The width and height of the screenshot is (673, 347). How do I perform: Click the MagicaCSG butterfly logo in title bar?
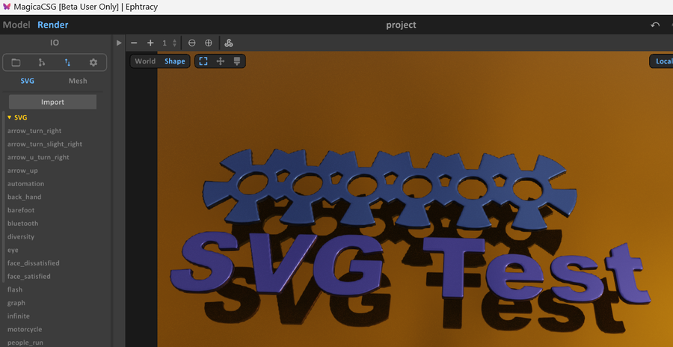[7, 7]
